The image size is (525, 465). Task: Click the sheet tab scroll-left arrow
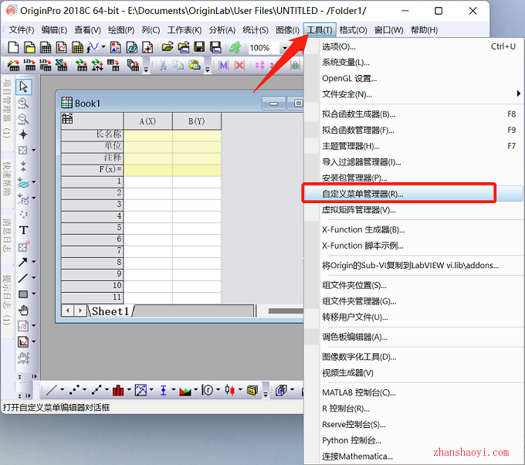[68, 311]
